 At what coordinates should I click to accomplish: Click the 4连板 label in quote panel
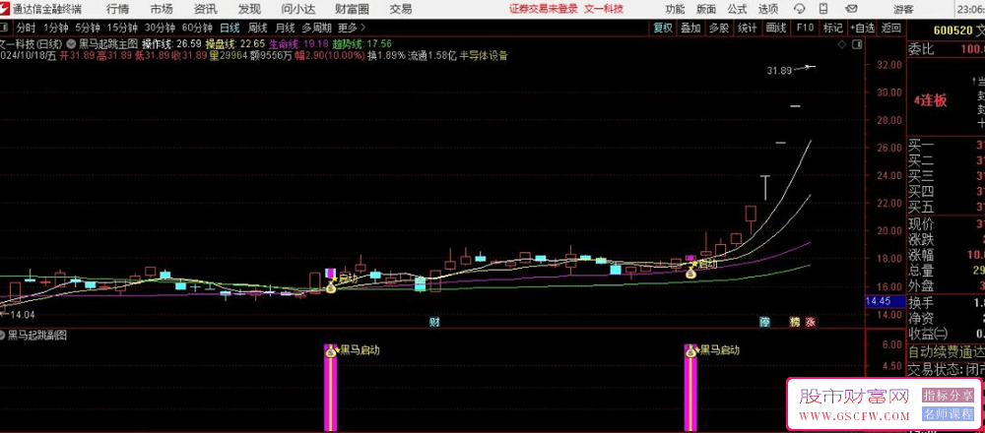[930, 100]
